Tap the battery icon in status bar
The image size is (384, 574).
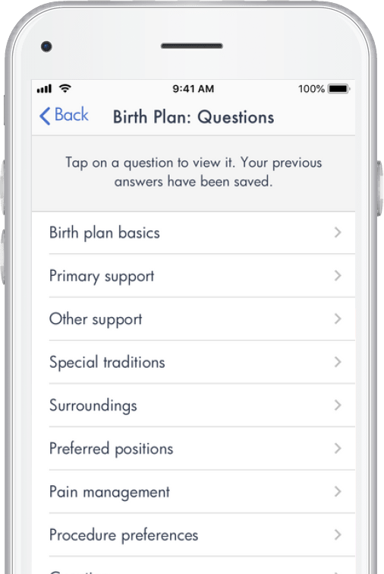339,89
